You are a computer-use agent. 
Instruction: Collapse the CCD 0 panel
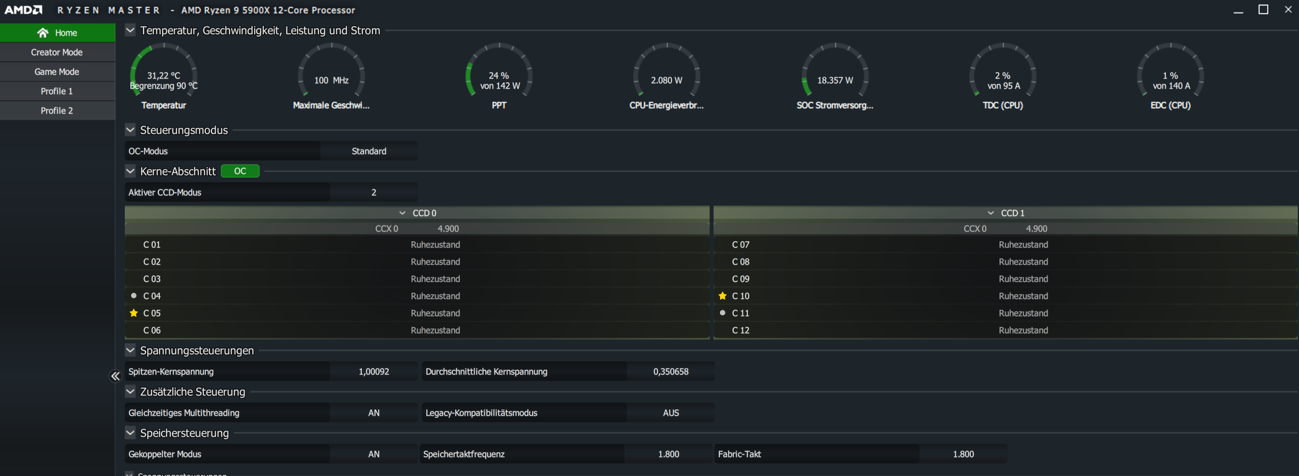pos(402,213)
